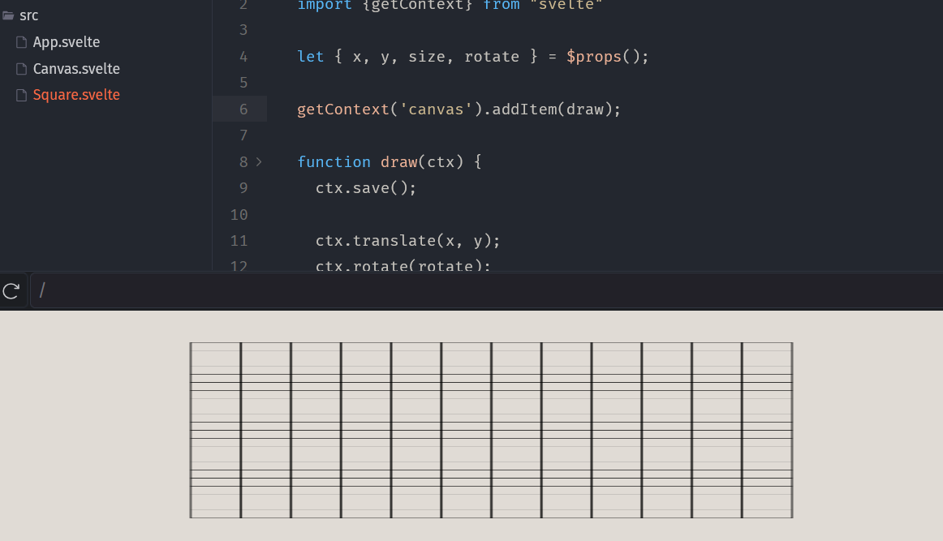Click the ctx.translate(x, y) line
This screenshot has height=541, width=943.
point(407,241)
